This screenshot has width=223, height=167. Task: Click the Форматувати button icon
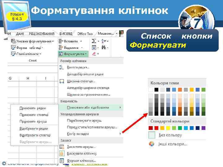61,54
